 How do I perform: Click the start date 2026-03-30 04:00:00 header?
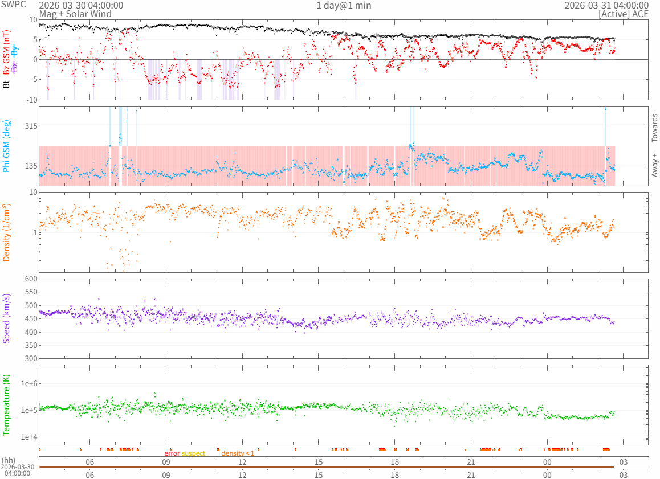81,5
